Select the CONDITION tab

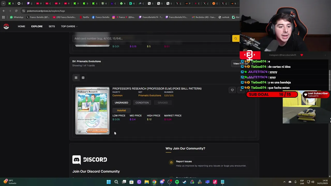[142, 103]
